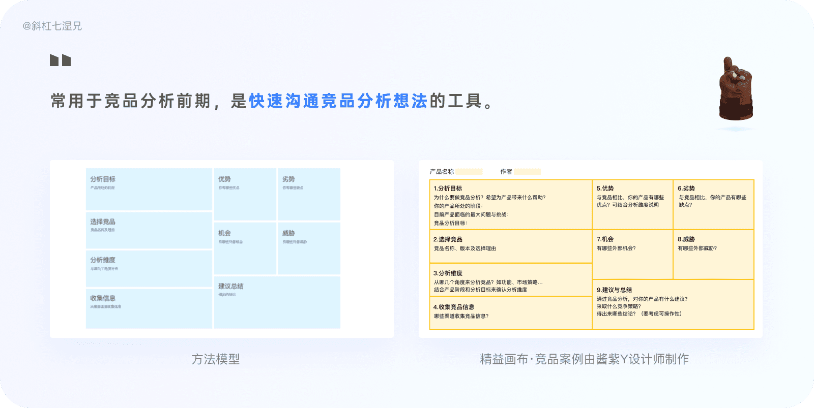Click the text 竞品名称、版本及选择理由
This screenshot has width=814, height=408.
[464, 248]
